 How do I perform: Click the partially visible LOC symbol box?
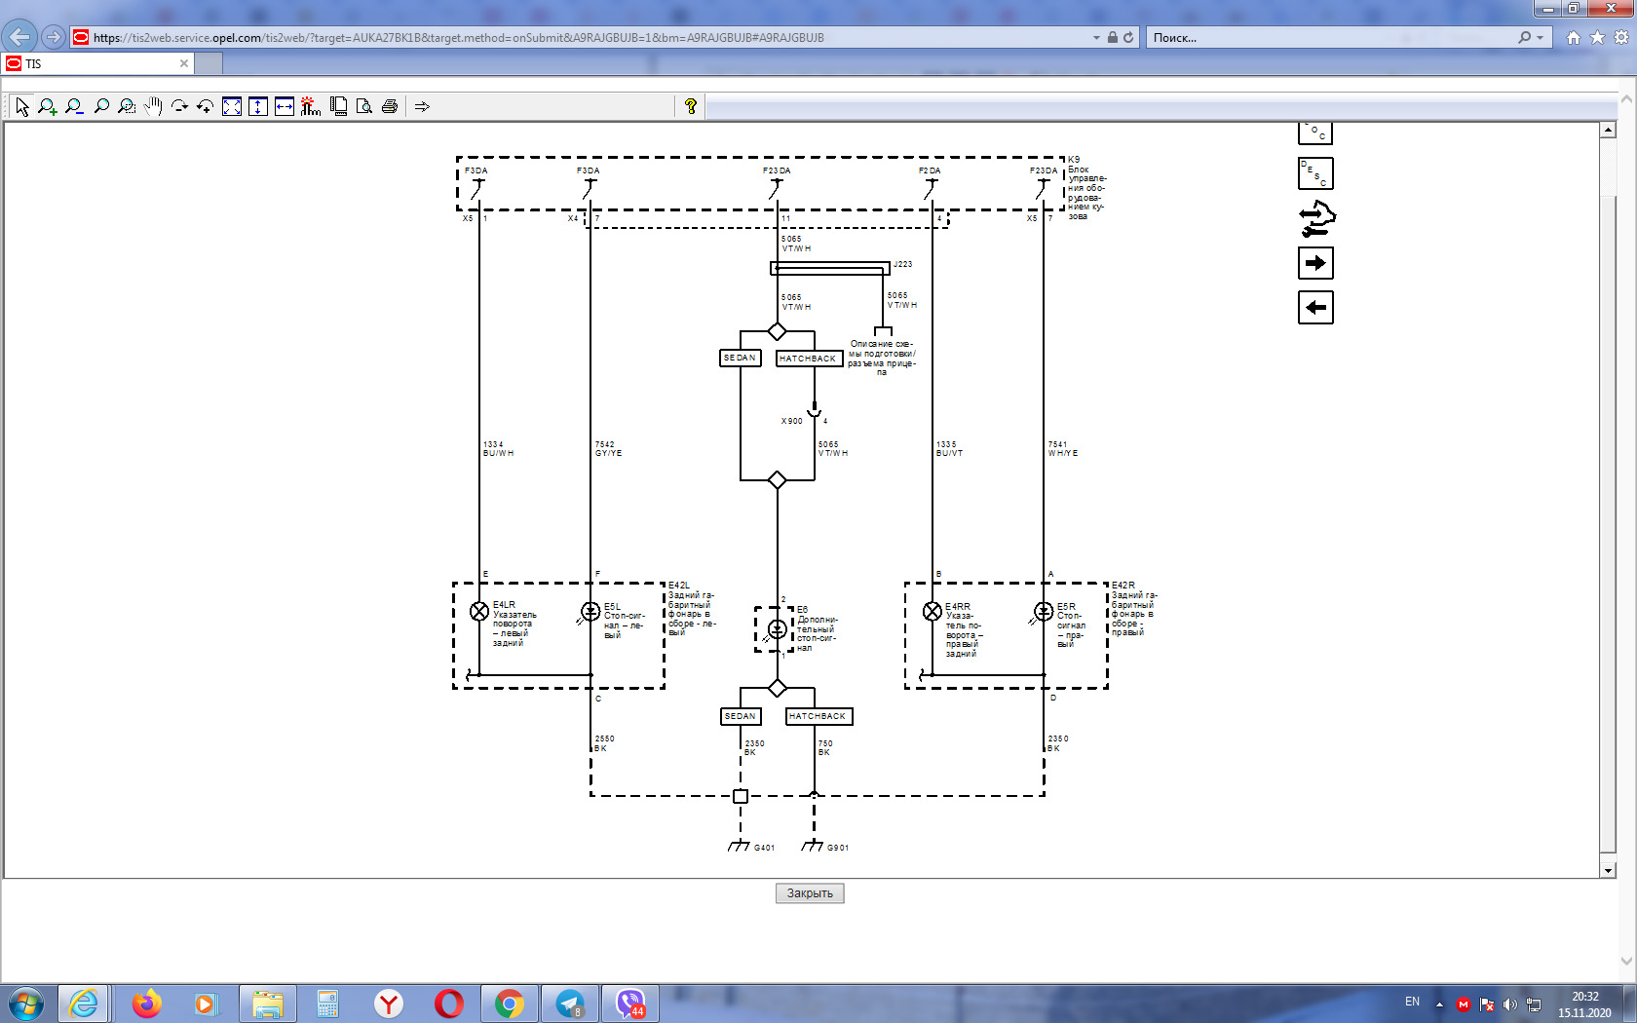point(1315,133)
